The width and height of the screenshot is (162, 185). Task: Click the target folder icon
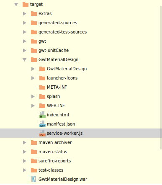(x=26, y=4)
